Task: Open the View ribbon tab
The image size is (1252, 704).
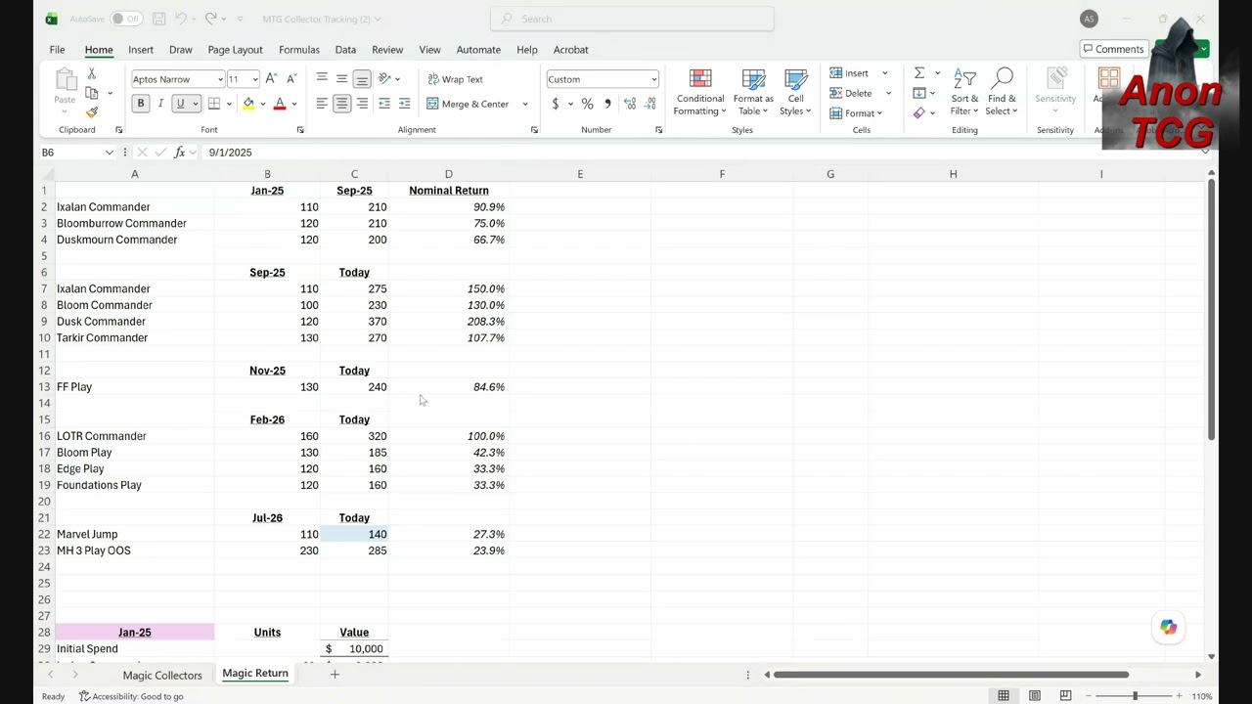Action: (x=429, y=50)
